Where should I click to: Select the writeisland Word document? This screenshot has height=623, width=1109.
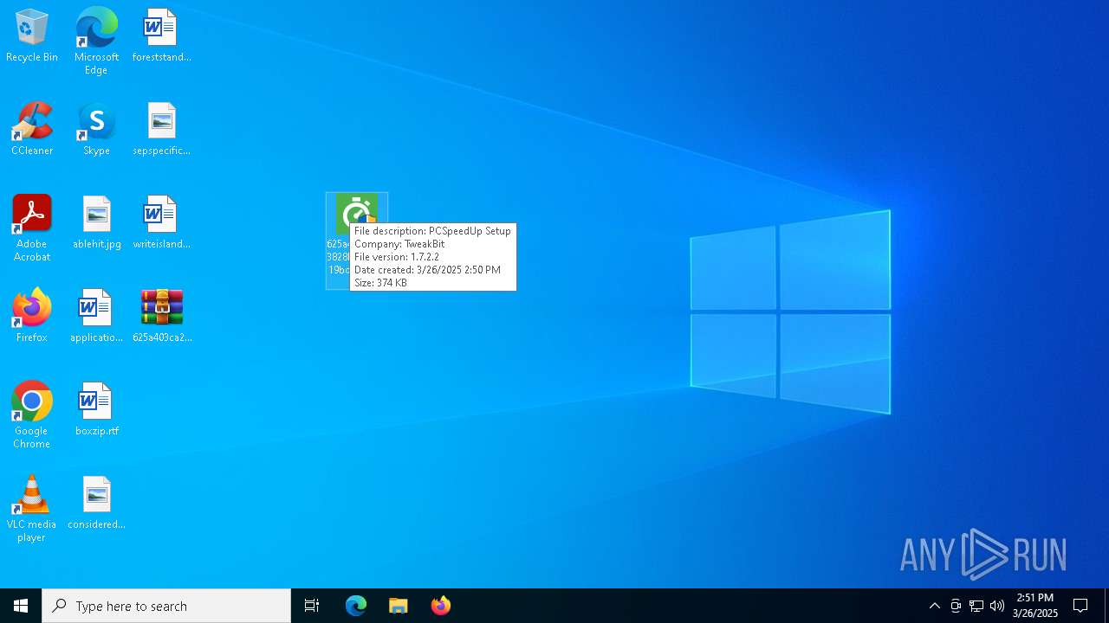pos(161,223)
